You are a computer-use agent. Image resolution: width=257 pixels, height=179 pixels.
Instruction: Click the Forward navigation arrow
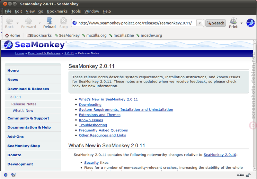[29, 23]
